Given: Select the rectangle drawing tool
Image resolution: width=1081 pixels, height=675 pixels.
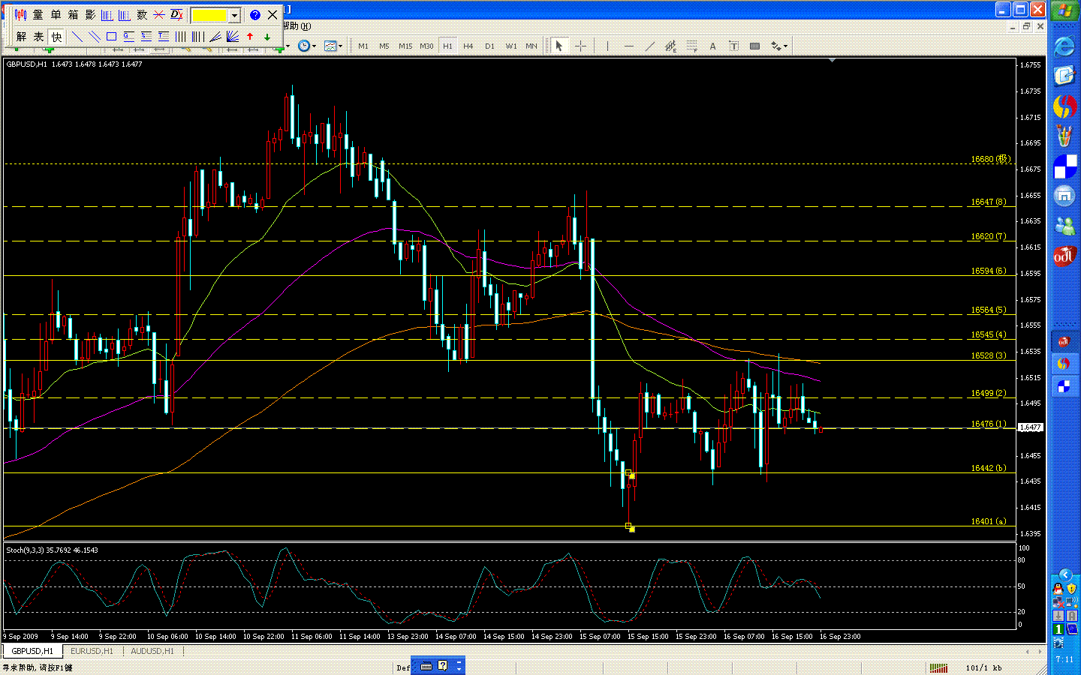Looking at the screenshot, I should click(x=112, y=37).
